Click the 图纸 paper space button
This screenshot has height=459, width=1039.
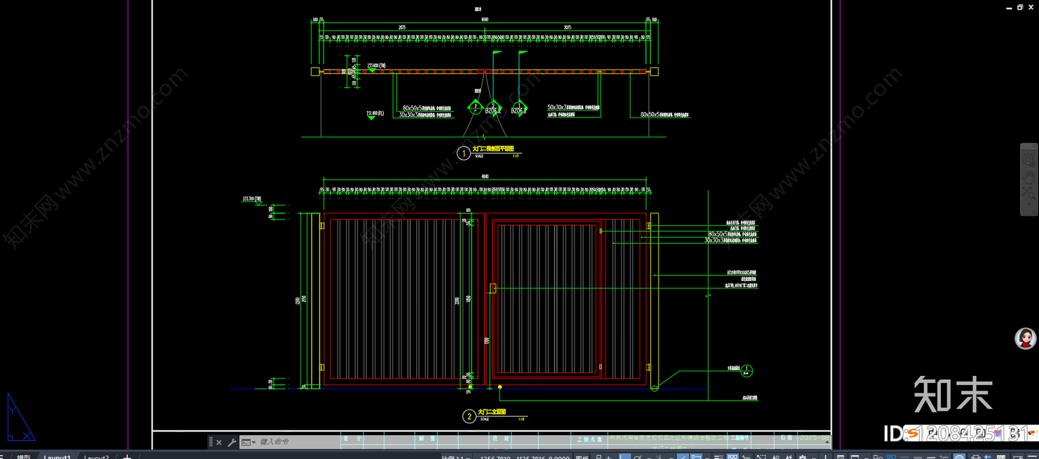pyautogui.click(x=582, y=457)
